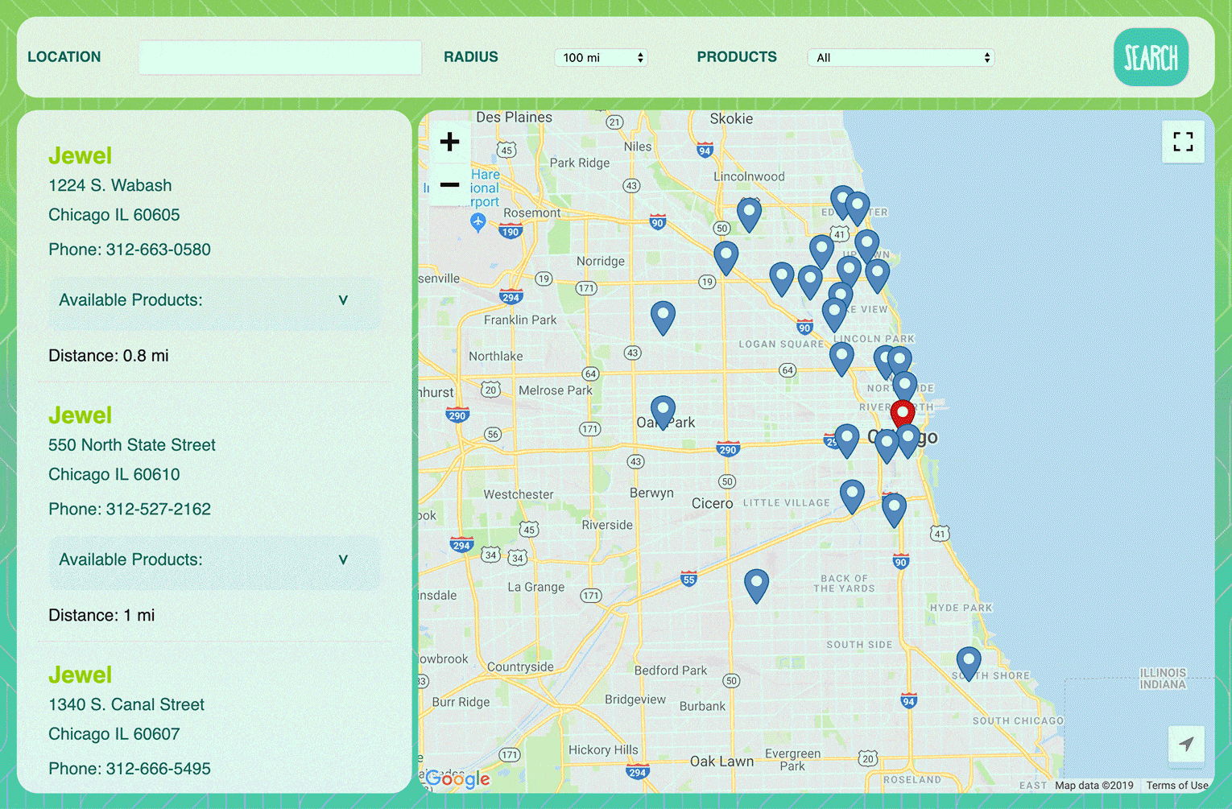
Task: Click the address 1340 S. Canal Street
Action: (x=126, y=704)
